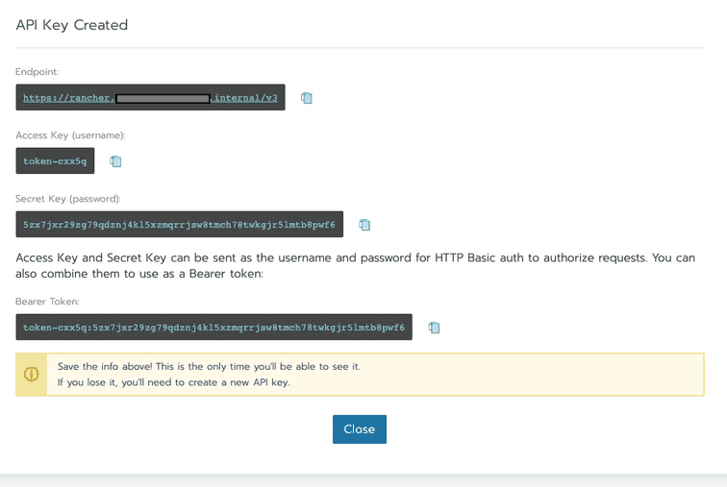Screen dimensions: 727x487
Task: Select the secret key string starting 5zx7jxr
Action: pyautogui.click(x=180, y=225)
